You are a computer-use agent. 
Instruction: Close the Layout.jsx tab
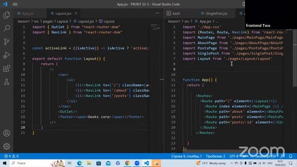76,13
